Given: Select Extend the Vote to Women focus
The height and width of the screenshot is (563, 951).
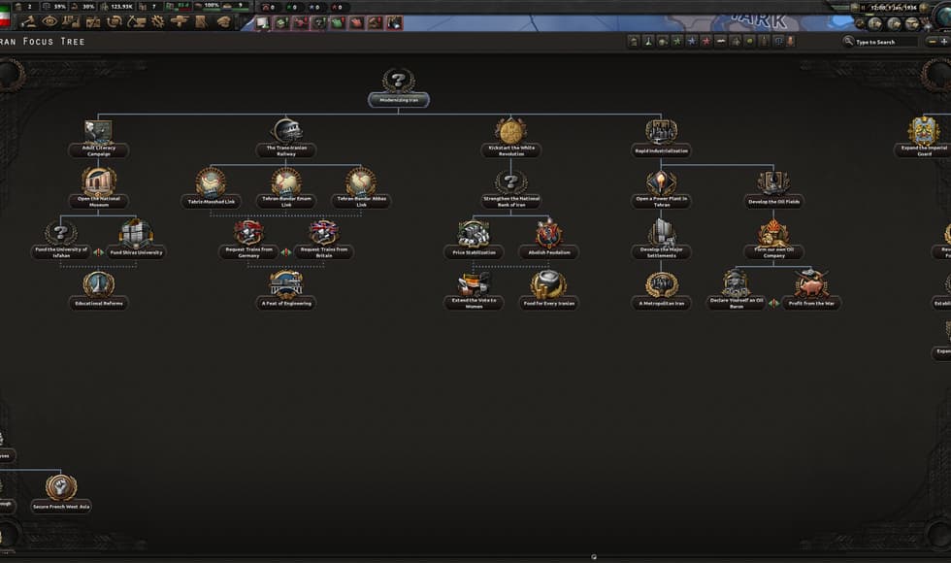Looking at the screenshot, I should click(x=474, y=290).
